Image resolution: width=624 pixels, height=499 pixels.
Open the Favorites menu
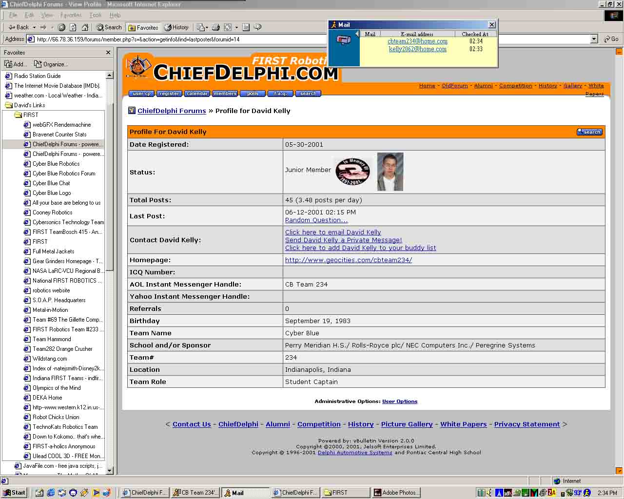pos(71,15)
